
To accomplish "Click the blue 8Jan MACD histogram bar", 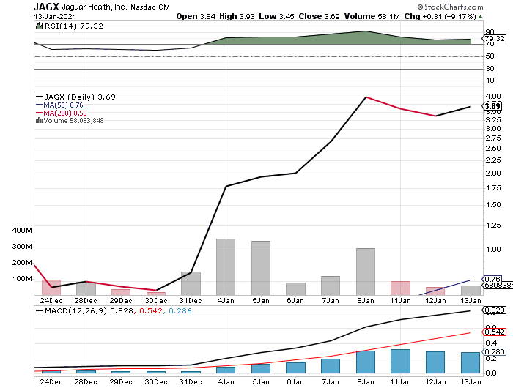I will click(366, 362).
